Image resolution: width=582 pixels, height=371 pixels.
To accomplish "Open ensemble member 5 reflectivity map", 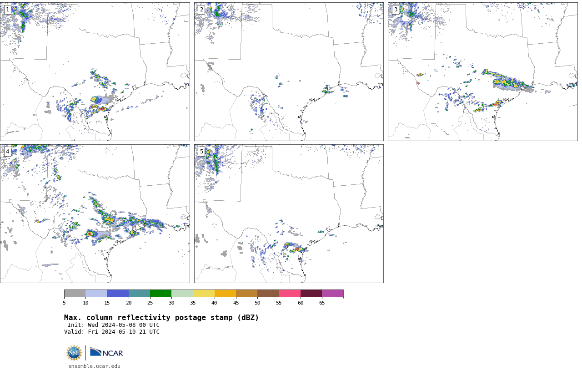I will (x=289, y=214).
